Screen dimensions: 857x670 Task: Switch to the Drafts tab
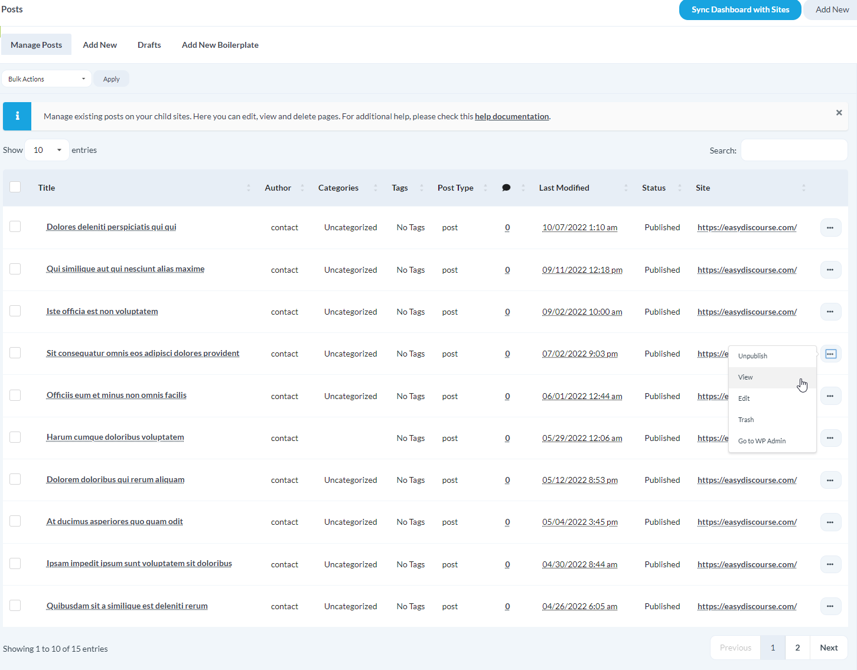149,45
